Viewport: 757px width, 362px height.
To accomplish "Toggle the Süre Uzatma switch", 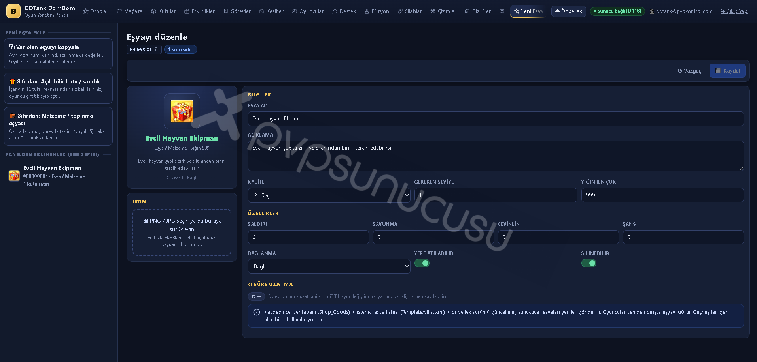I will pyautogui.click(x=256, y=296).
